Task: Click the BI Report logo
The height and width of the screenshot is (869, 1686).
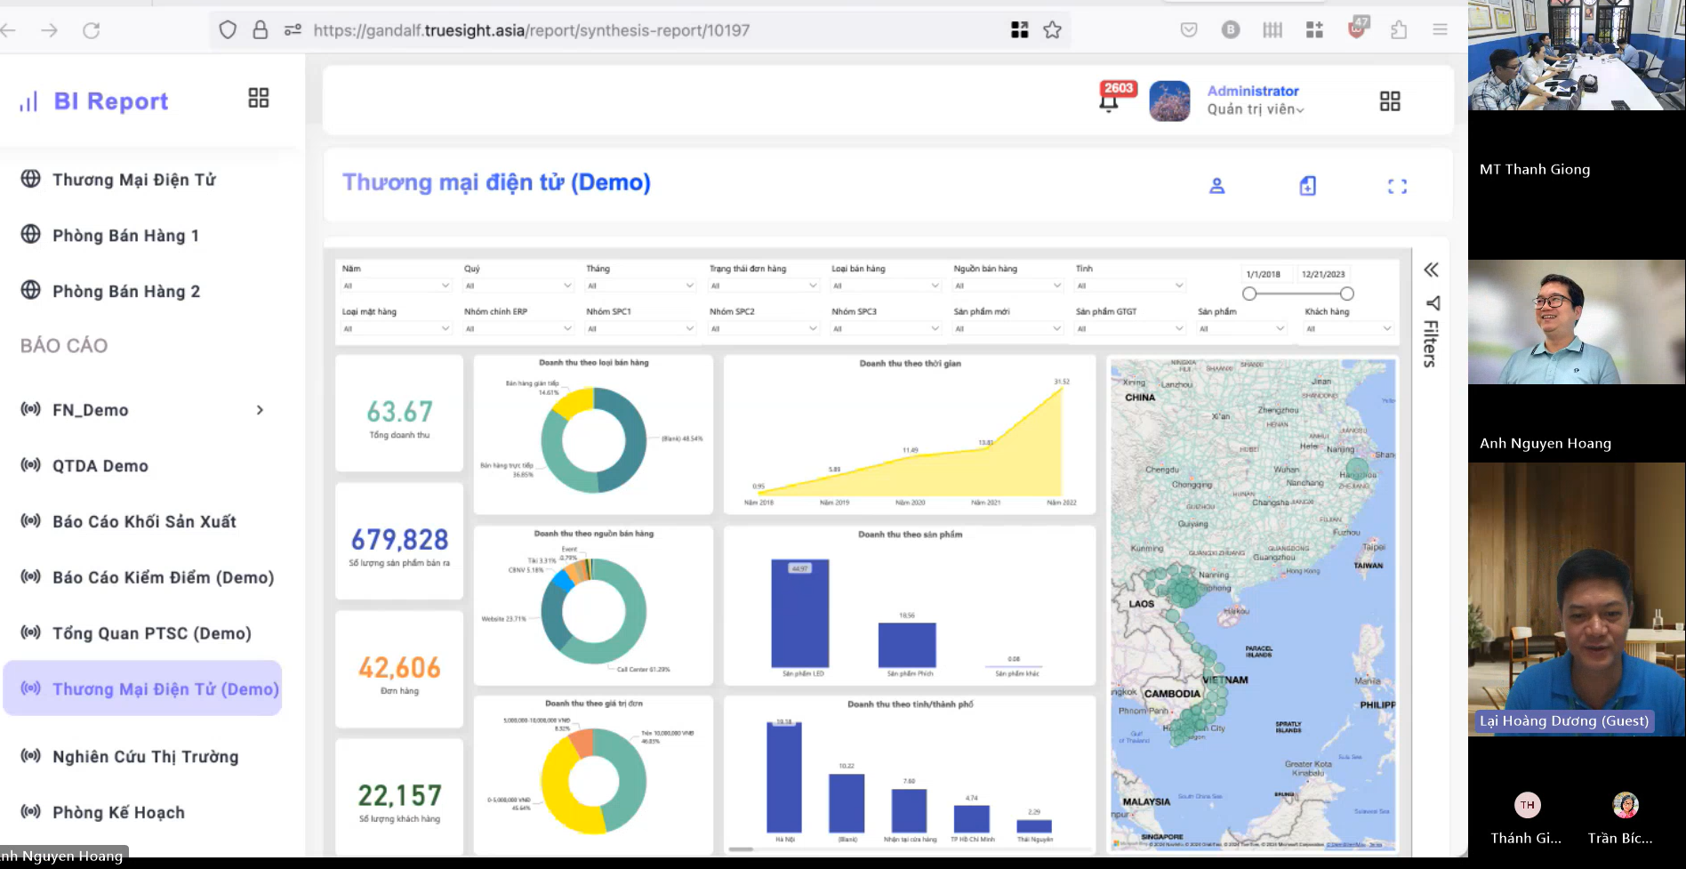Action: pyautogui.click(x=94, y=101)
